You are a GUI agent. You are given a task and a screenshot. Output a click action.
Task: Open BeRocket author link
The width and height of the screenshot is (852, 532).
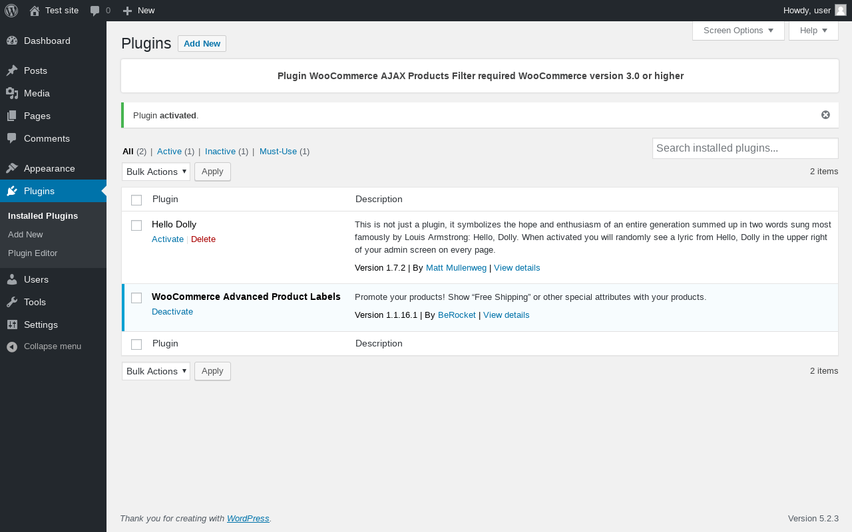[x=457, y=315]
